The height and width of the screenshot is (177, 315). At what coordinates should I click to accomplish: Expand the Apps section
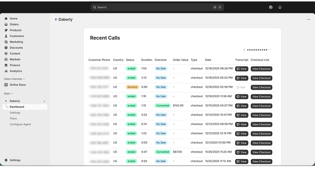pos(8,94)
